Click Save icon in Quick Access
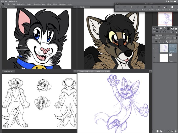This screenshot has height=133, width=178. 132,7
